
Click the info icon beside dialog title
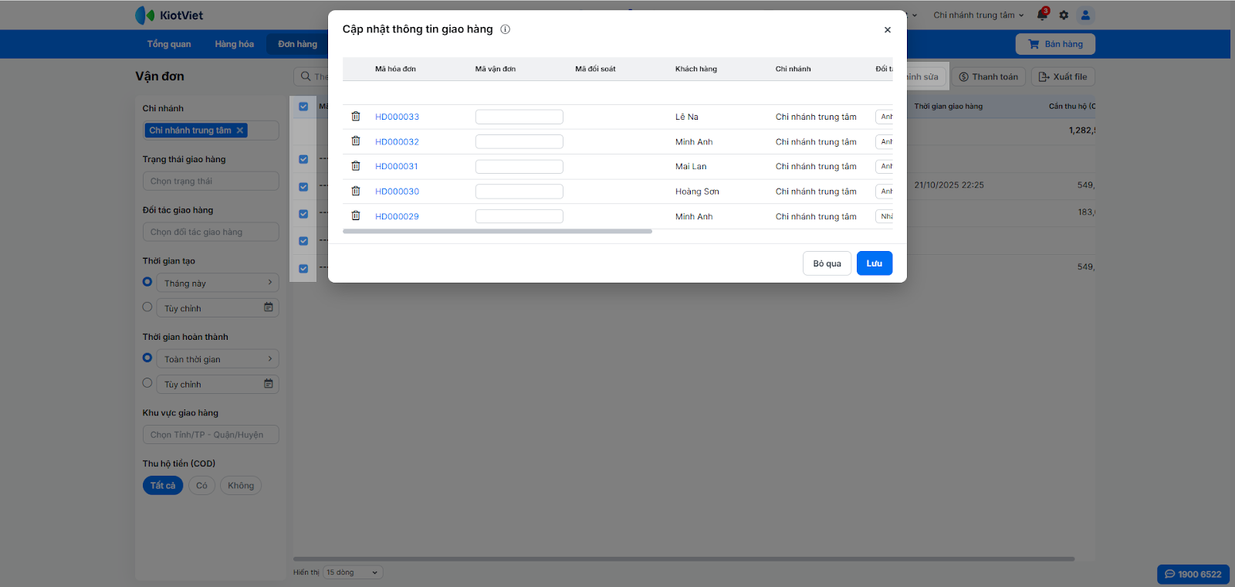(506, 29)
